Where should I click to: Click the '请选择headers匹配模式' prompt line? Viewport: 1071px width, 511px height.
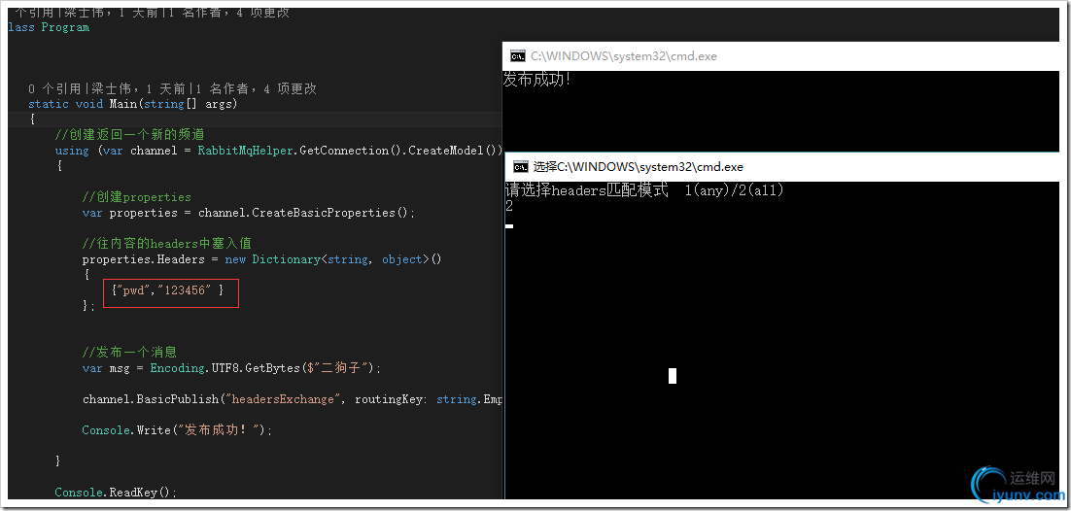pyautogui.click(x=644, y=190)
